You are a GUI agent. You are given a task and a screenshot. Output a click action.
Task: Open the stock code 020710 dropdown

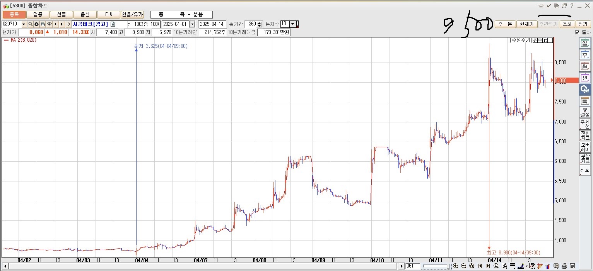pyautogui.click(x=24, y=24)
